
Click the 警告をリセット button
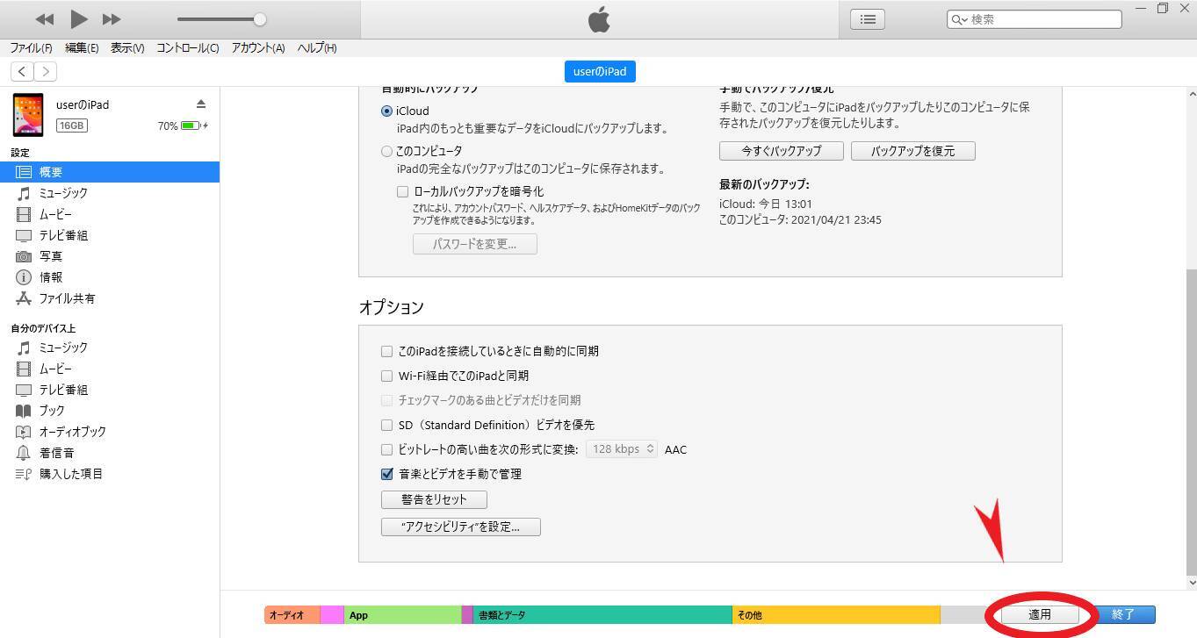click(434, 499)
